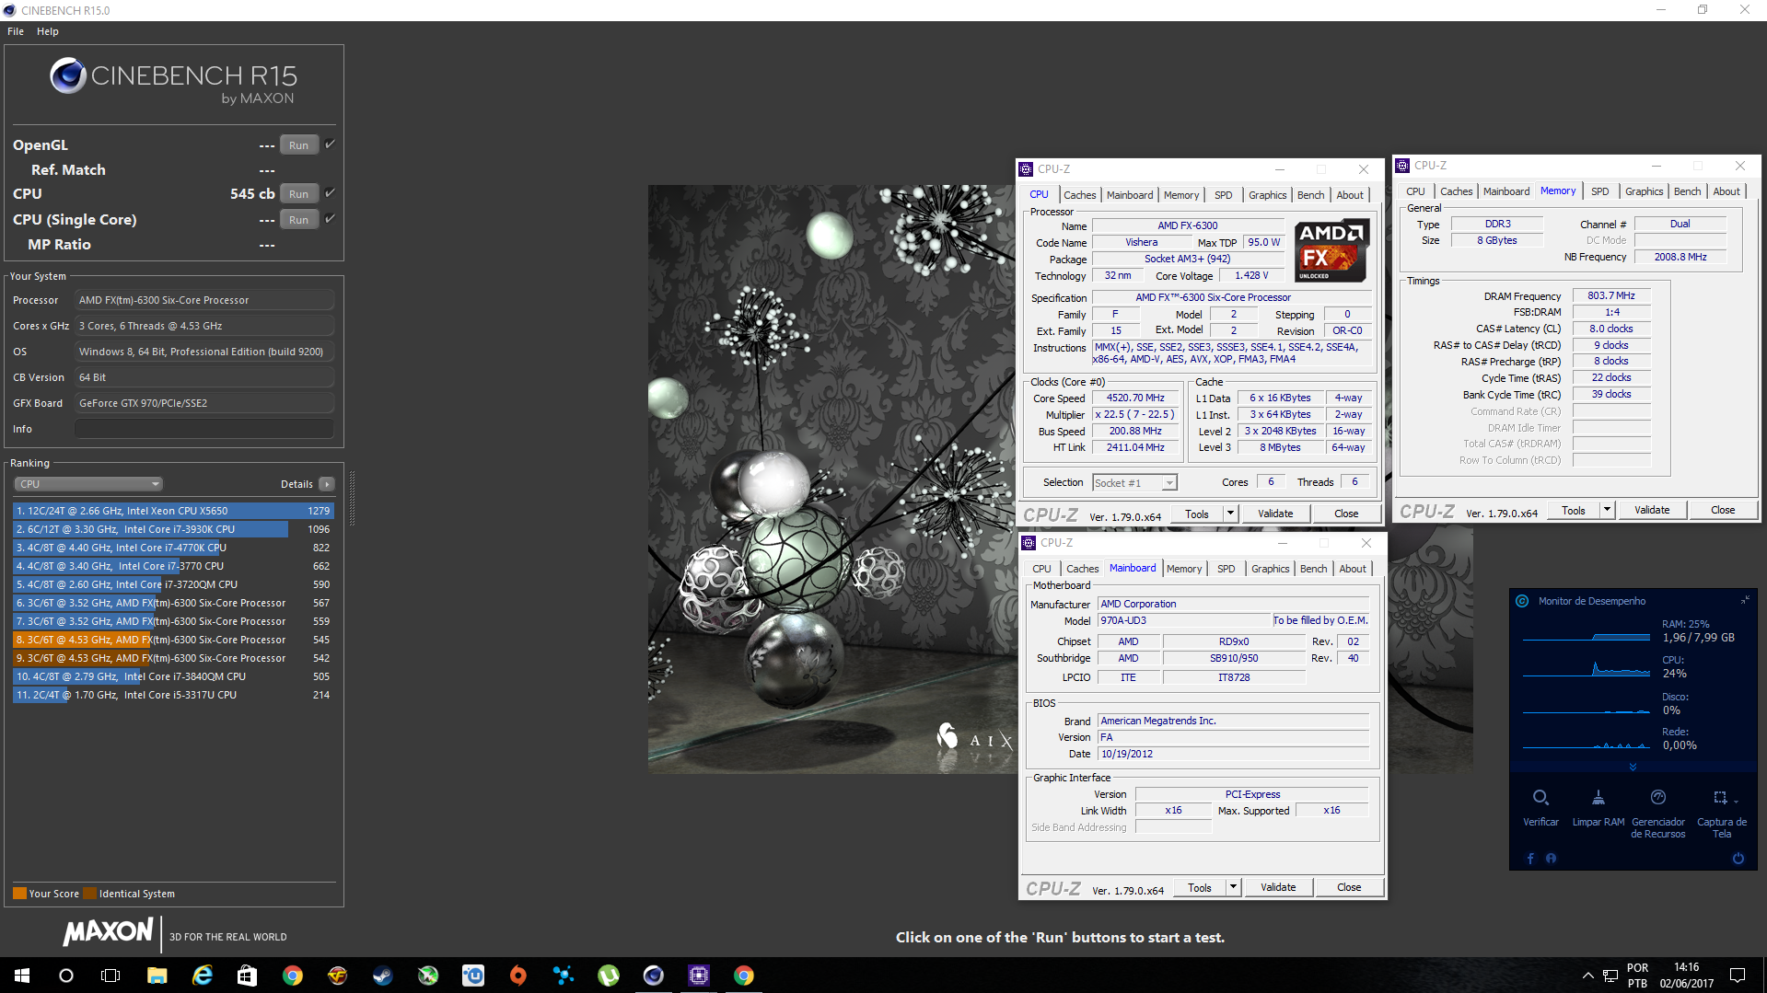
Task: Open Gerenciador de Recursos gauge icon
Action: coord(1658,797)
